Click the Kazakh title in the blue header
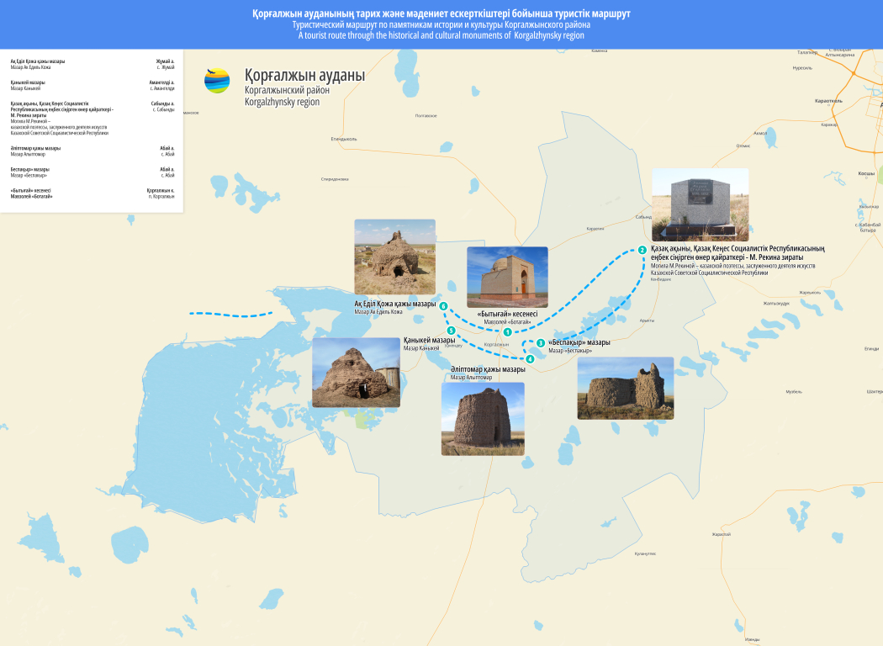This screenshot has width=883, height=646. point(442,13)
